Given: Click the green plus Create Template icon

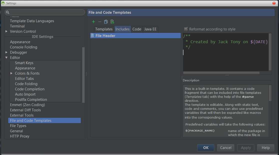Looking at the screenshot, I should [93, 22].
